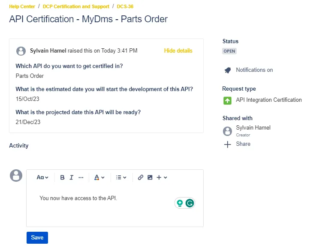Toggle notifications bell icon
This screenshot has width=316, height=248.
point(228,70)
